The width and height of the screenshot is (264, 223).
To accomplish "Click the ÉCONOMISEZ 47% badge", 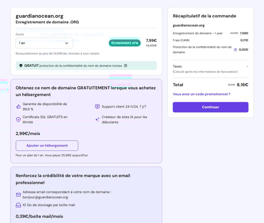I will [125, 43].
